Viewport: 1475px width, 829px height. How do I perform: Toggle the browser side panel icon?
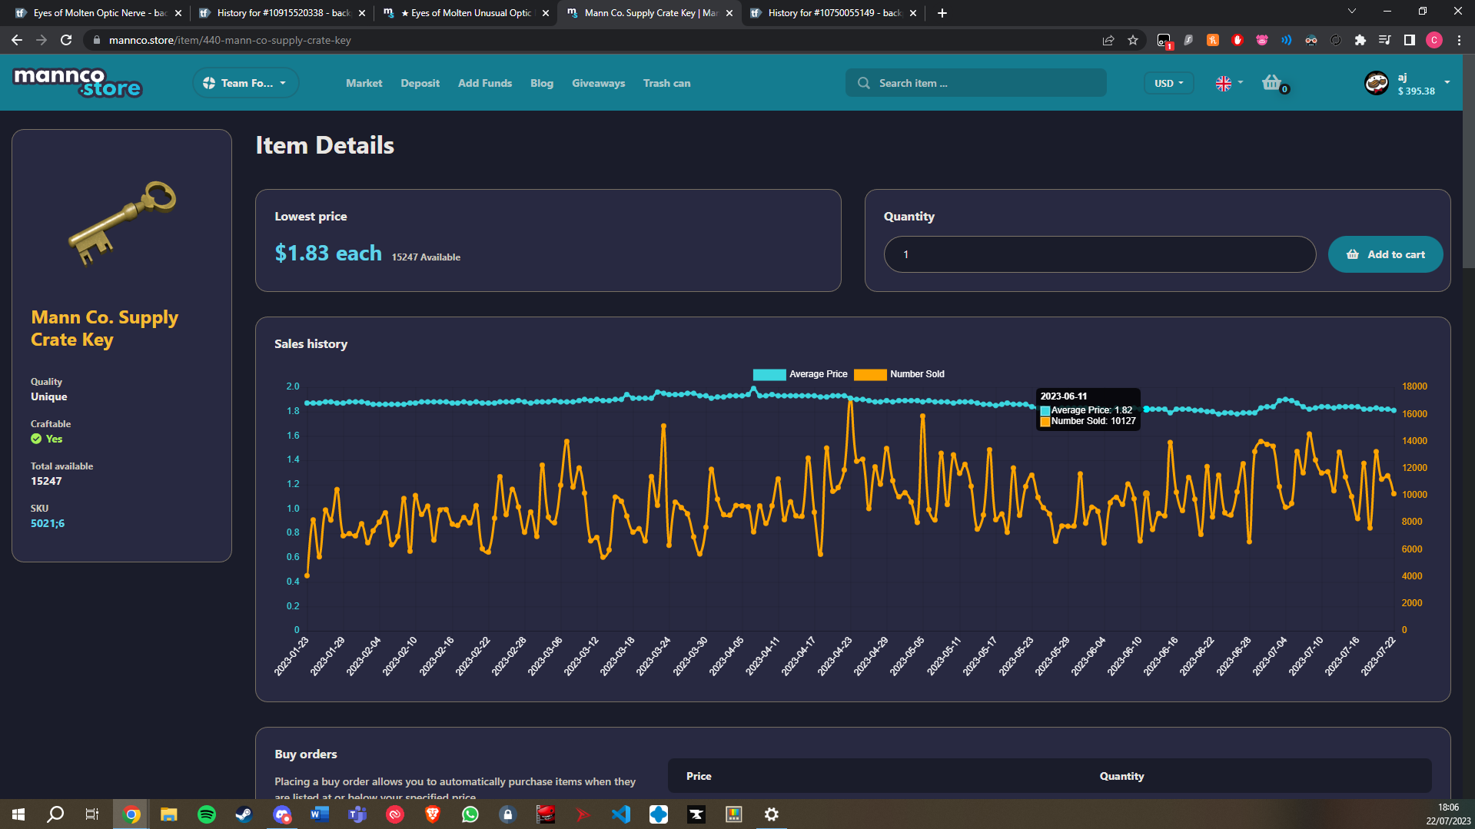(1409, 40)
